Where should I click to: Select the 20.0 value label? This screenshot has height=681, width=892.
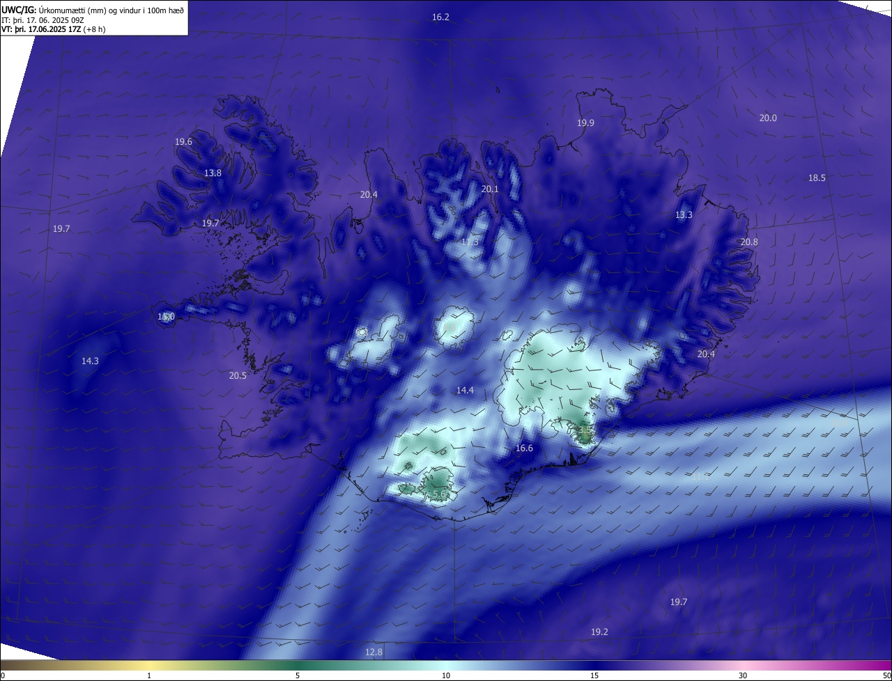(768, 118)
